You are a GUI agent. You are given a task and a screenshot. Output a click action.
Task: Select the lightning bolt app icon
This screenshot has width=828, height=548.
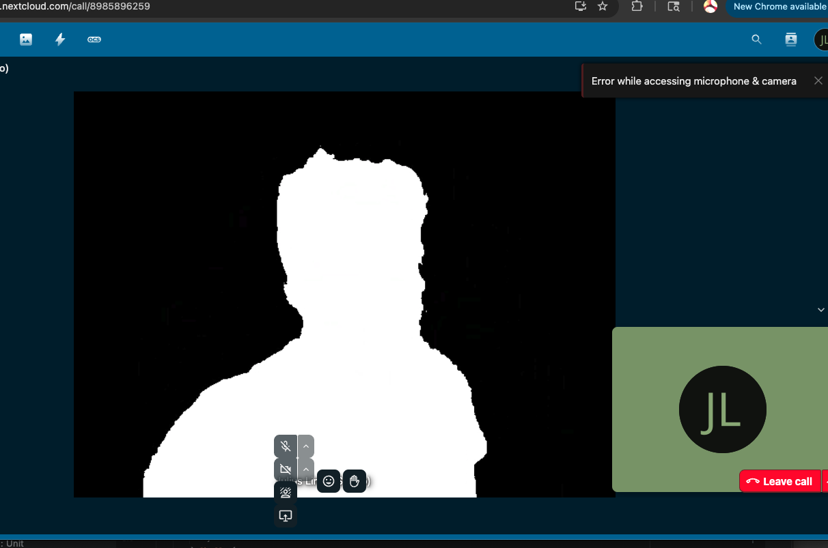pos(59,39)
